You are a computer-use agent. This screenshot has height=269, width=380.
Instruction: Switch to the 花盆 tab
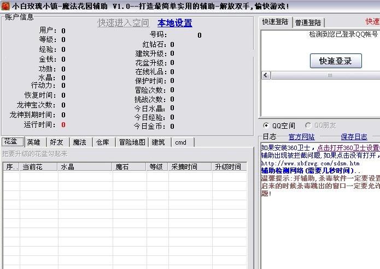coord(11,142)
